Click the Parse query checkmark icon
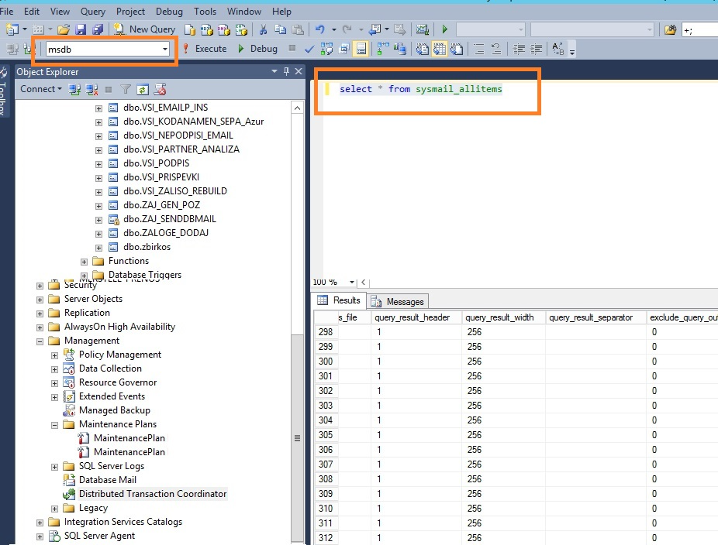Image resolution: width=718 pixels, height=545 pixels. (309, 49)
